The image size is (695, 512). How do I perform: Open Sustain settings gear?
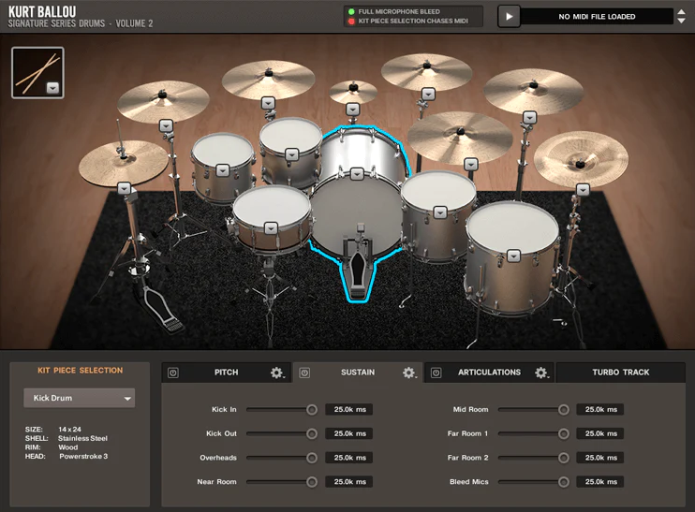[x=408, y=373]
